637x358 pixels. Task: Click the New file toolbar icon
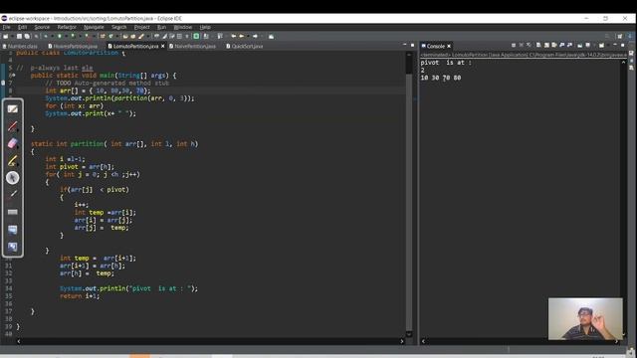click(x=6, y=36)
